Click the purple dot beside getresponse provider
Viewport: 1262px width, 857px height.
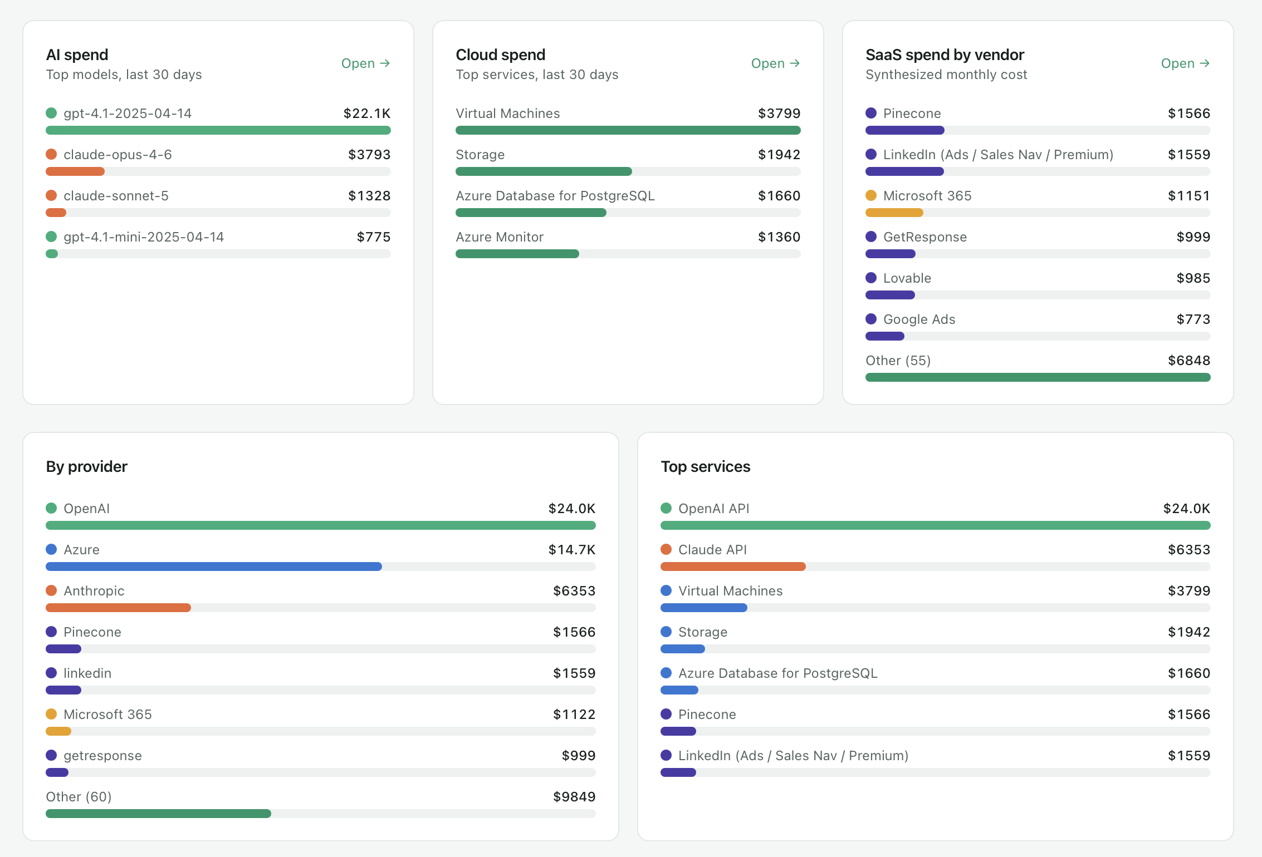[51, 755]
